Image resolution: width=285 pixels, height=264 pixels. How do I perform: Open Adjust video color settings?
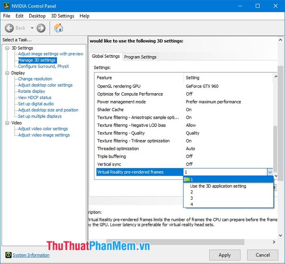[x=43, y=129]
